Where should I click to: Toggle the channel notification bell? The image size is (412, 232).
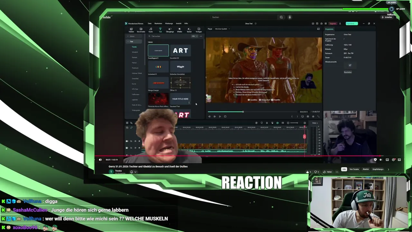131,172
